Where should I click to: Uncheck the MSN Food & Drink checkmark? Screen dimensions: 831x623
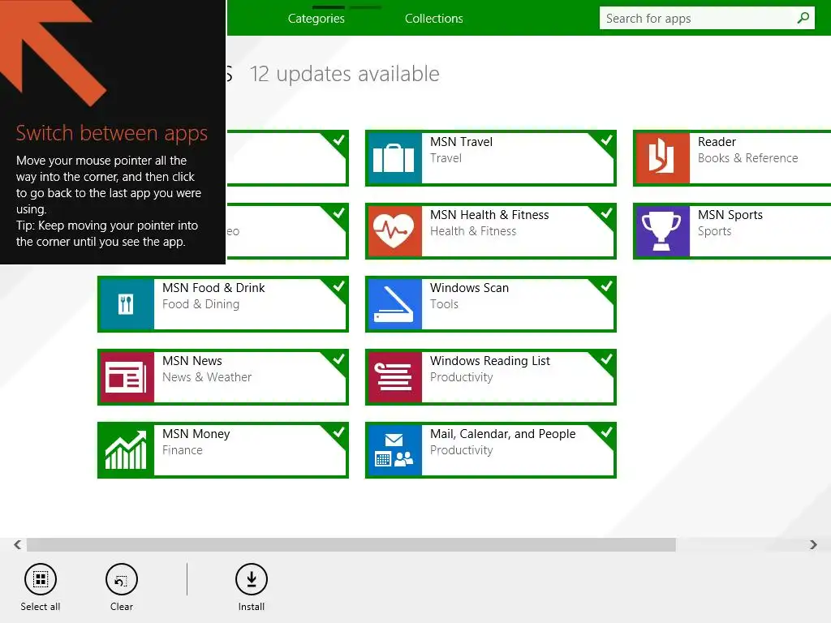coord(338,286)
